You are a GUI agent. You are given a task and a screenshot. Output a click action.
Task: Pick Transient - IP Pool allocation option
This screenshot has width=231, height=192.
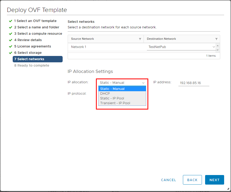click(115, 103)
